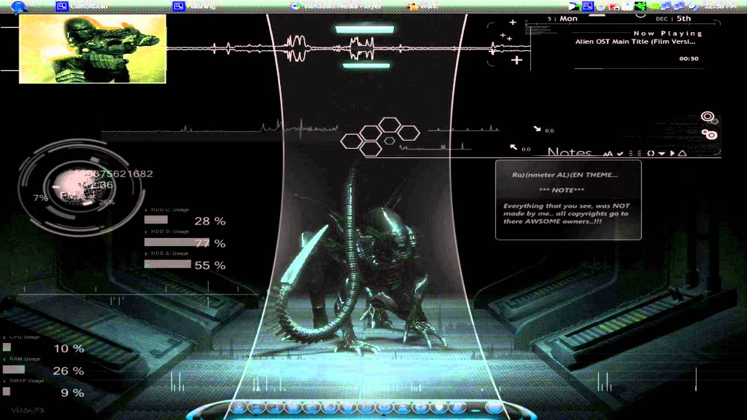Click the "Notes" heading
This screenshot has width=747, height=420.
coord(570,153)
